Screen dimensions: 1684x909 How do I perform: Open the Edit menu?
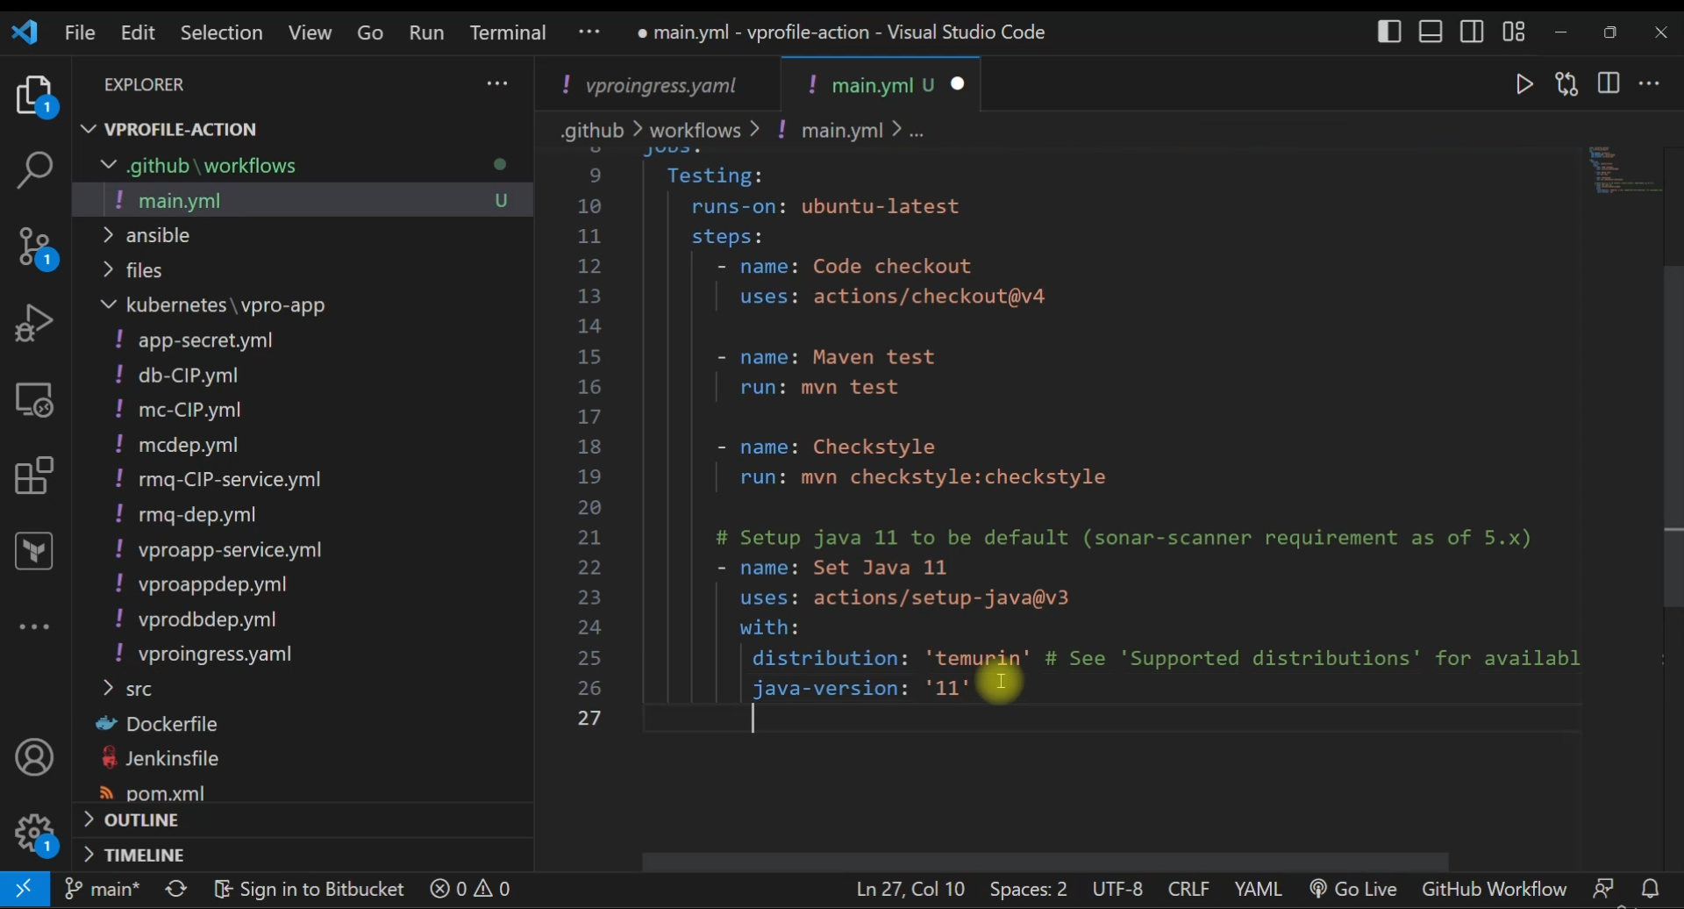[x=138, y=33]
